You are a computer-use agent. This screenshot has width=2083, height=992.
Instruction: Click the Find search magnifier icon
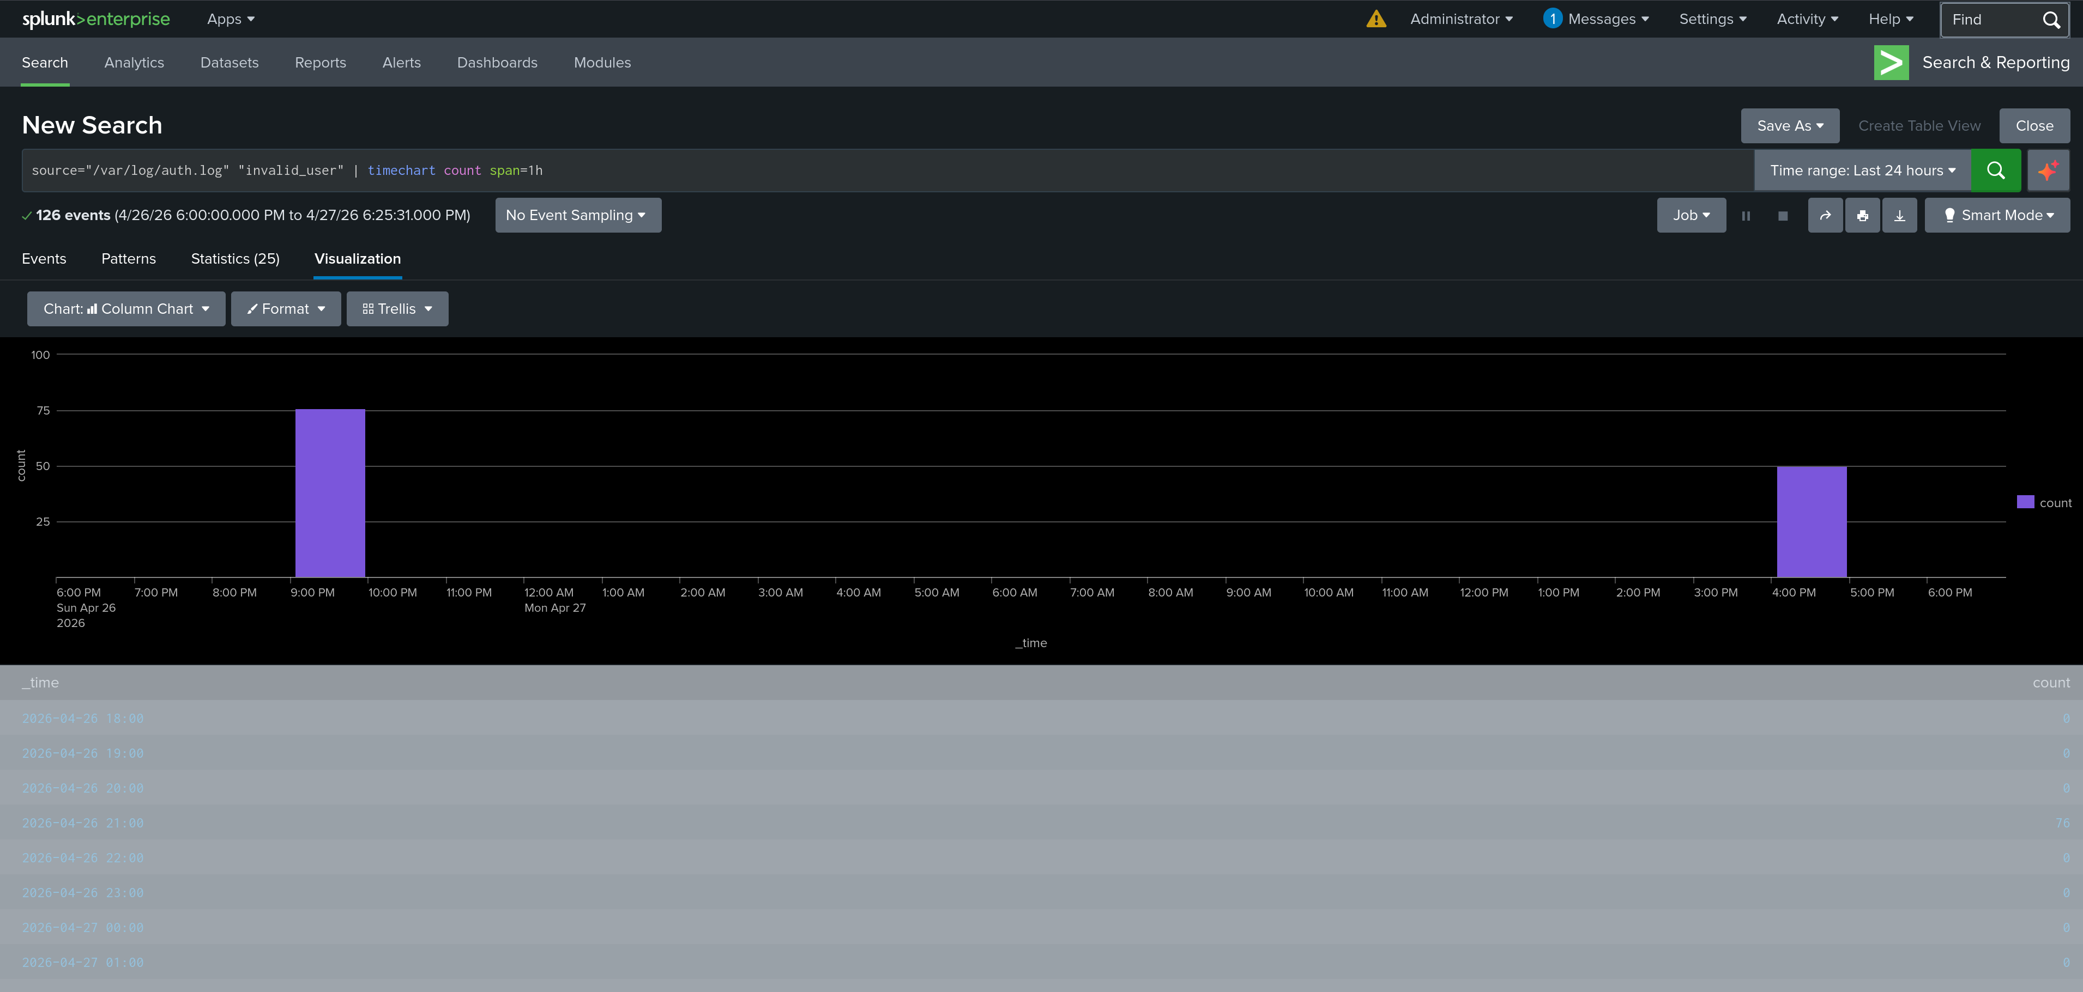[x=2052, y=20]
